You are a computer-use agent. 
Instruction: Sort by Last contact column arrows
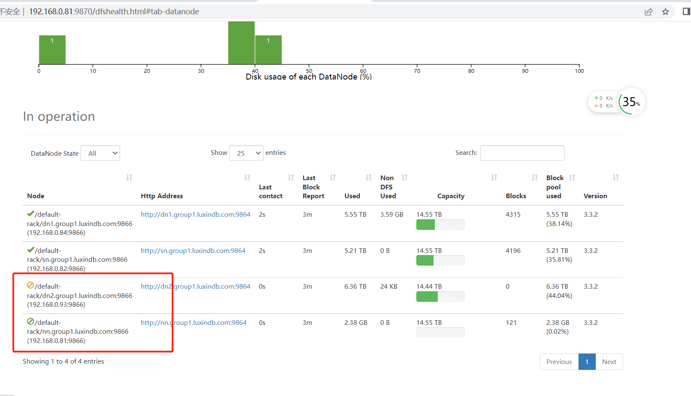291,178
